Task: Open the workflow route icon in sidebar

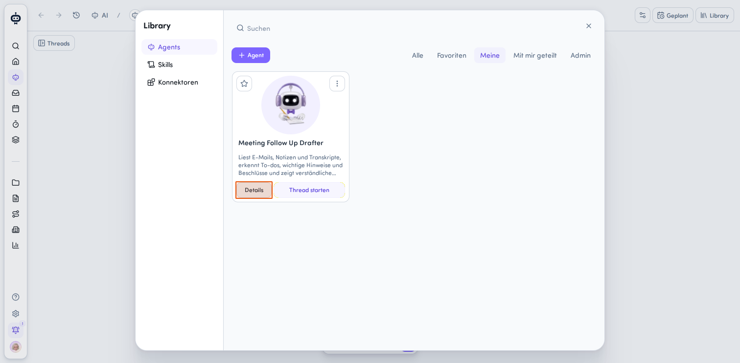Action: pos(16,214)
